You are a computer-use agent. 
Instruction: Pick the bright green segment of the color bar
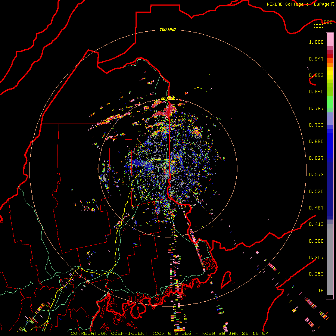click(x=330, y=102)
